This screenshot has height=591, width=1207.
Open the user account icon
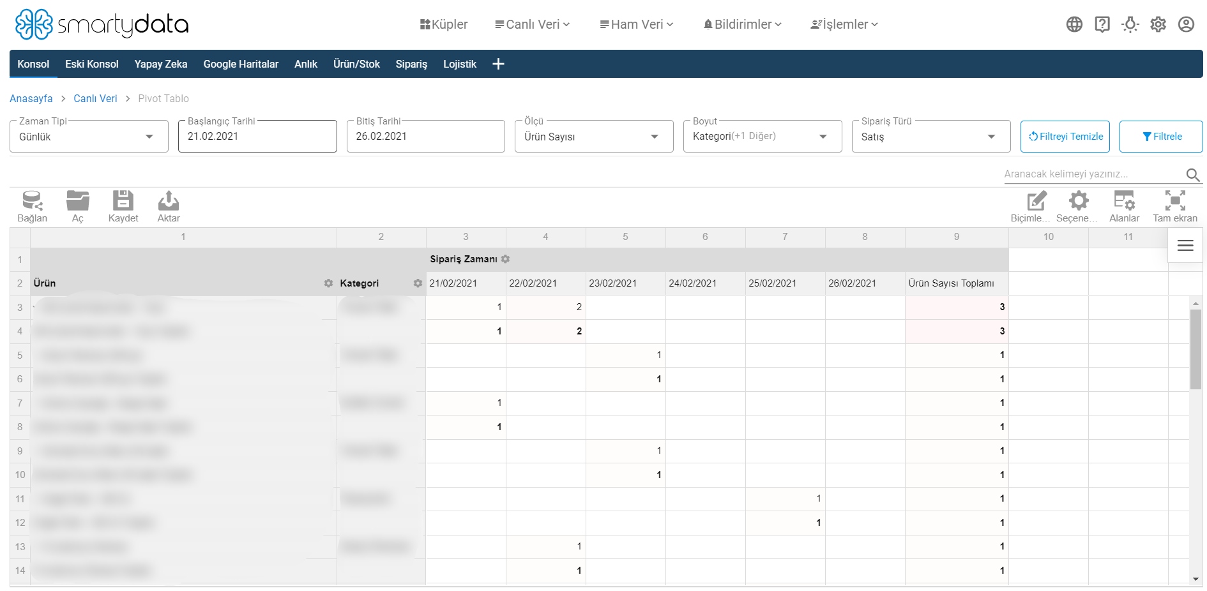1186,24
